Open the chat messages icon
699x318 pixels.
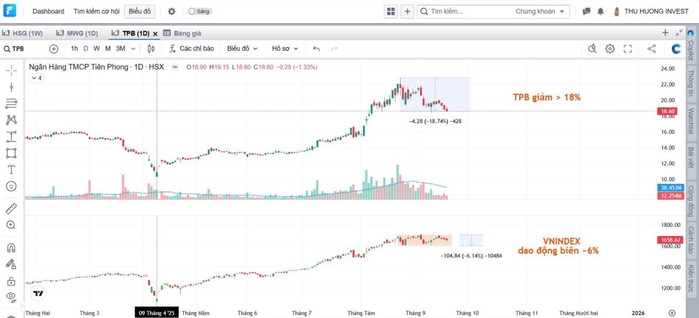click(x=587, y=11)
